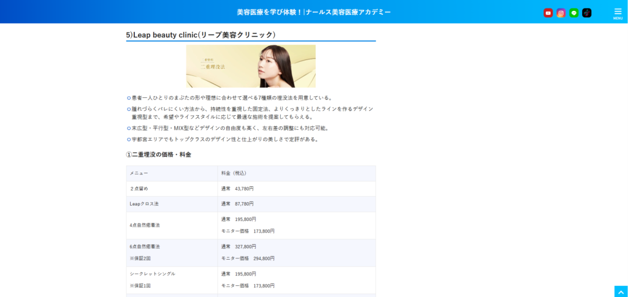Click the ①二重埋没の価格・料金 subheading
The image size is (628, 297).
159,154
